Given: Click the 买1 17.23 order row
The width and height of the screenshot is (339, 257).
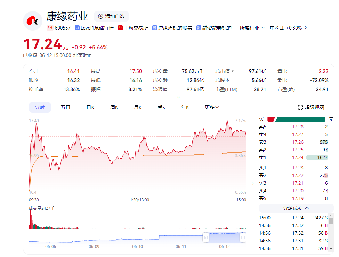Looking at the screenshot, I should (293, 168).
